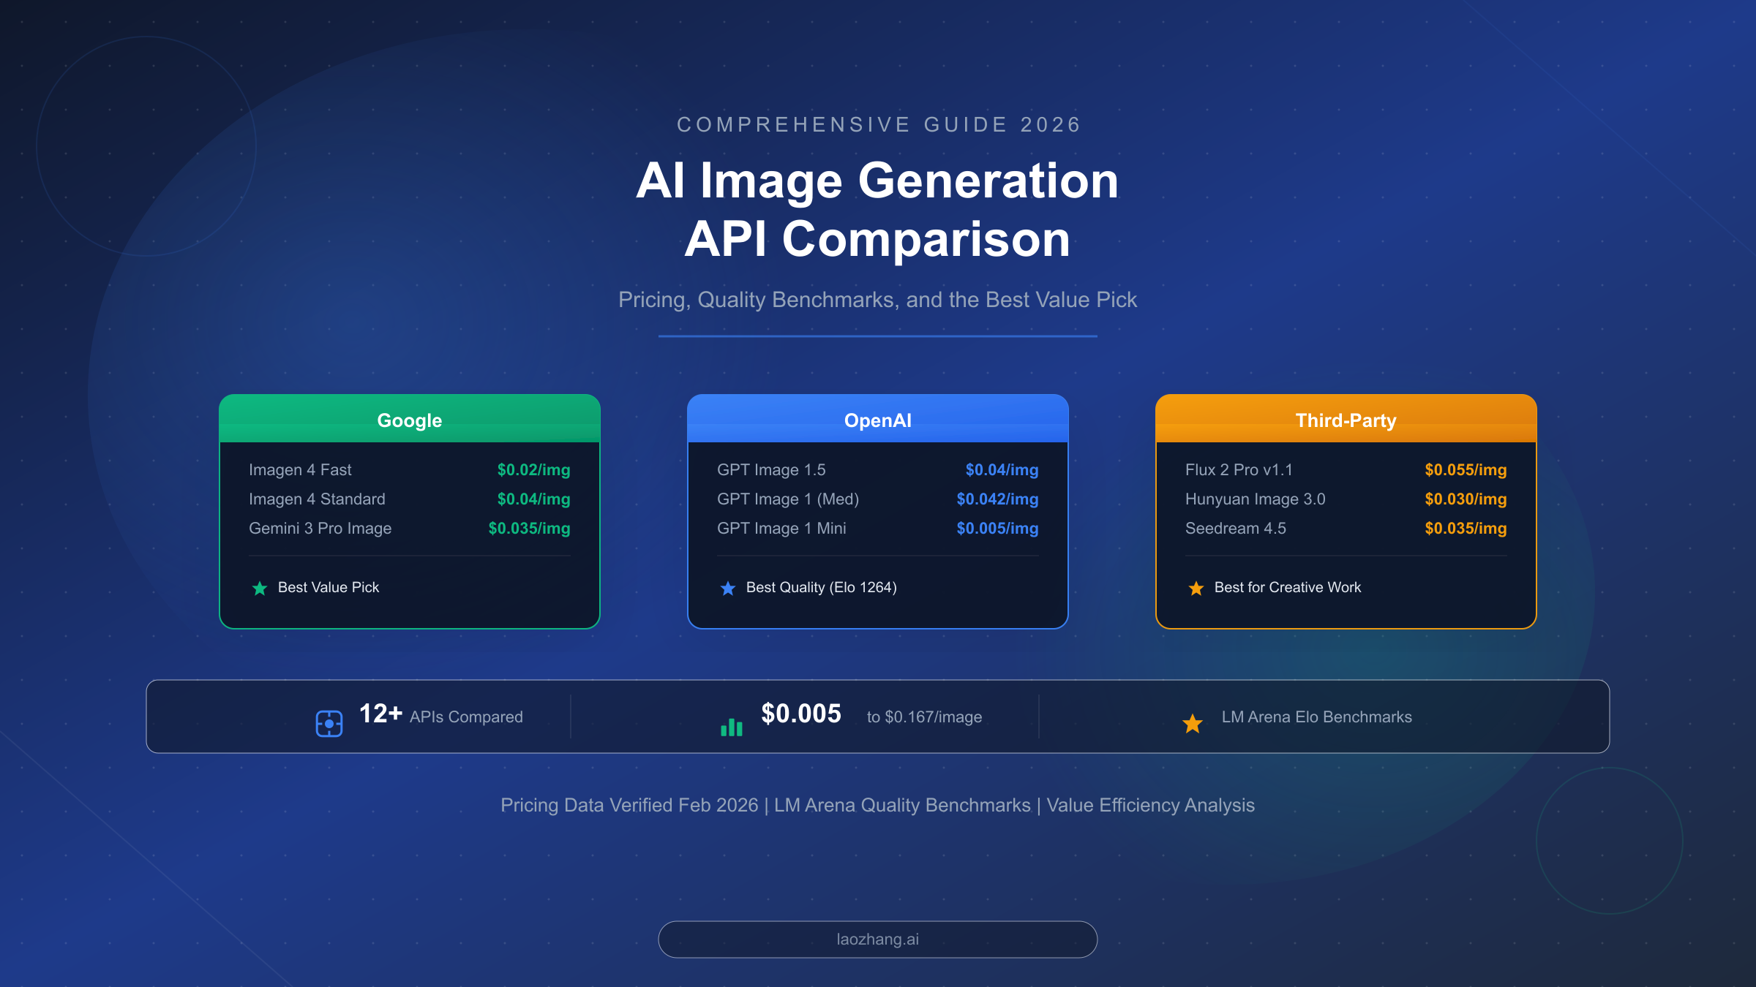The width and height of the screenshot is (1756, 987).
Task: Click the green star beside Best Value Pick
Action: tap(260, 587)
